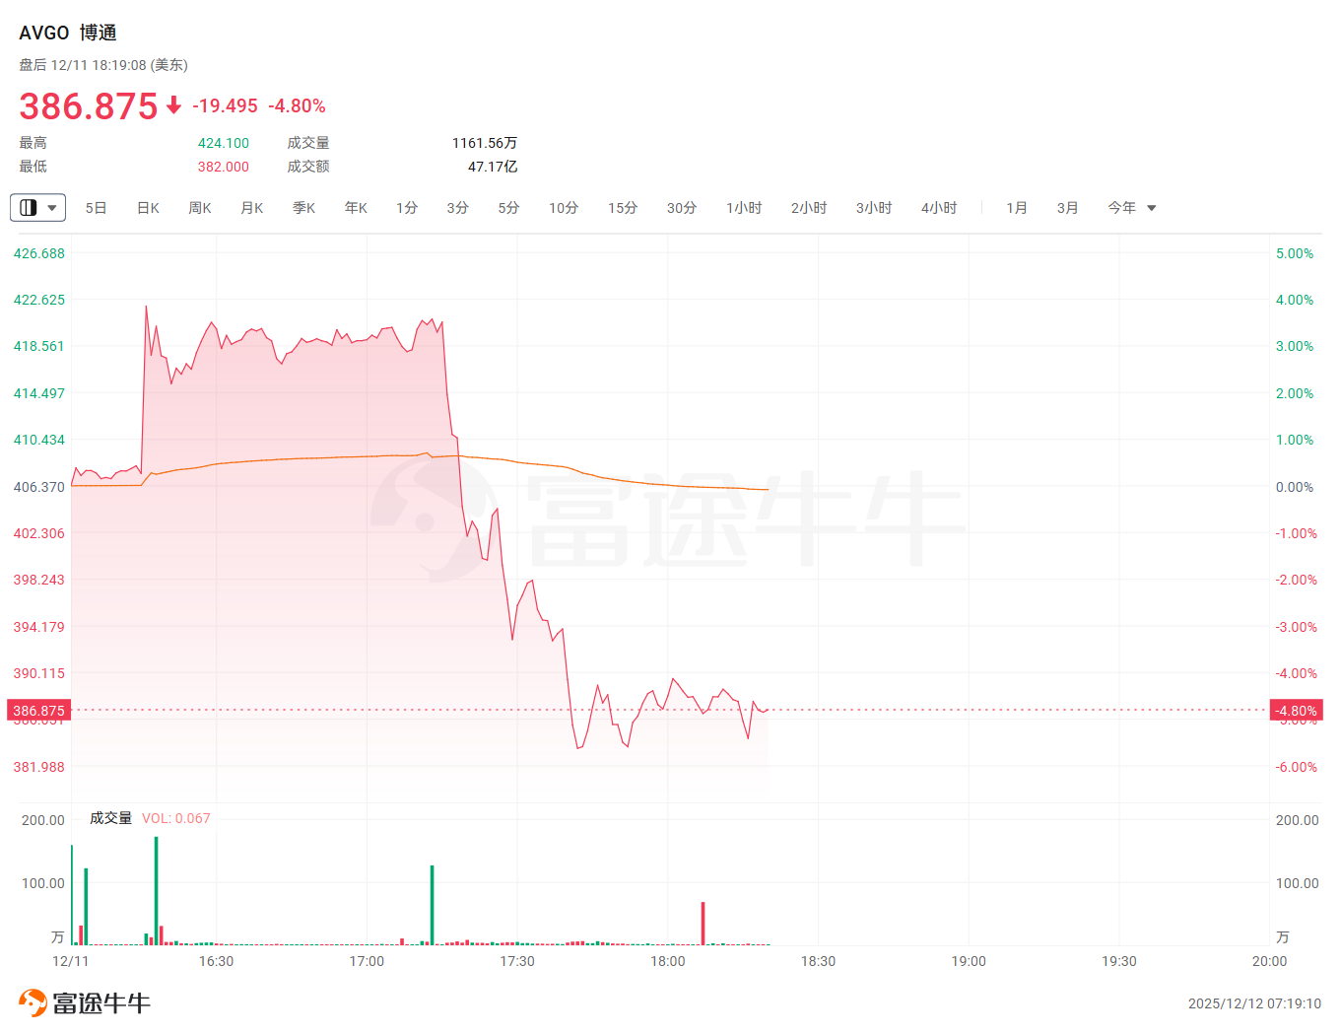Select the 1小时 timeframe
Screen dimensions: 1341x1035
[x=744, y=208]
